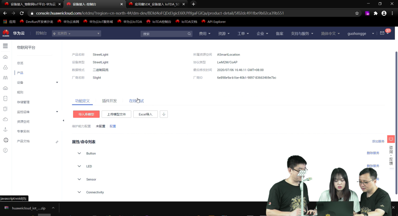
Task: Open the hamburger menu in the left sidebar
Action: click(x=5, y=46)
